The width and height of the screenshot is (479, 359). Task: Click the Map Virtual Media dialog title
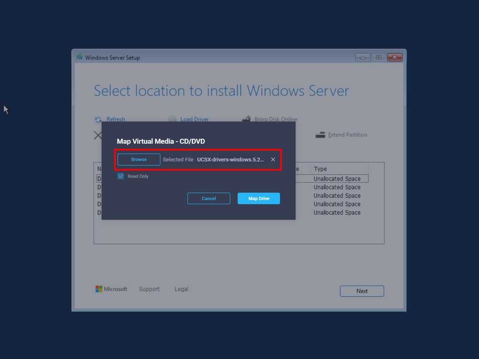(161, 141)
